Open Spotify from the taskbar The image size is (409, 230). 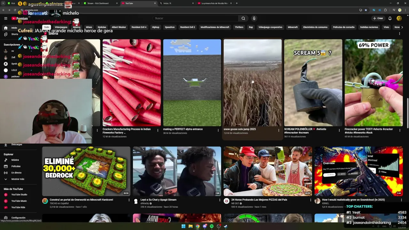[x=212, y=226]
